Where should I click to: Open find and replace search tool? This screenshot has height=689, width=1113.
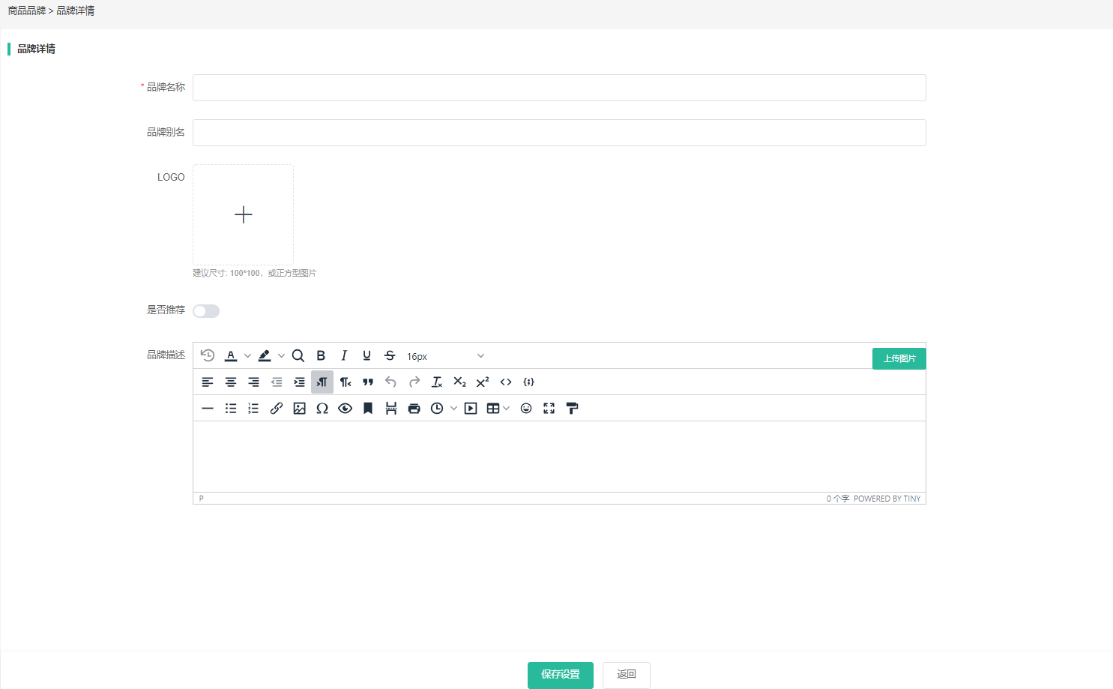298,356
